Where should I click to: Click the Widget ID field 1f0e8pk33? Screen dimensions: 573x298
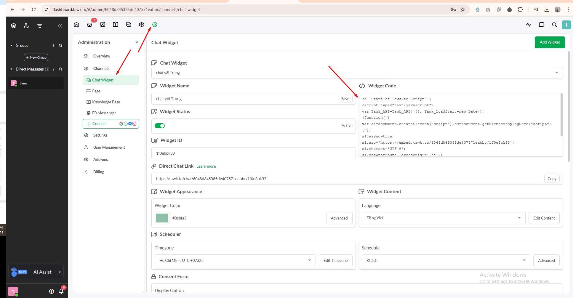coord(253,153)
